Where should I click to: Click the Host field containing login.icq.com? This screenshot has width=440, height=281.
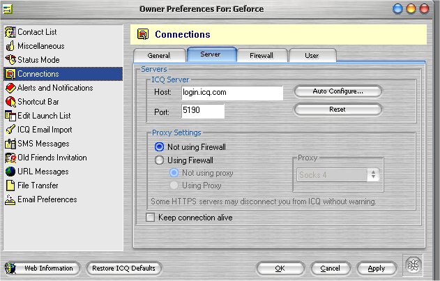(x=232, y=93)
